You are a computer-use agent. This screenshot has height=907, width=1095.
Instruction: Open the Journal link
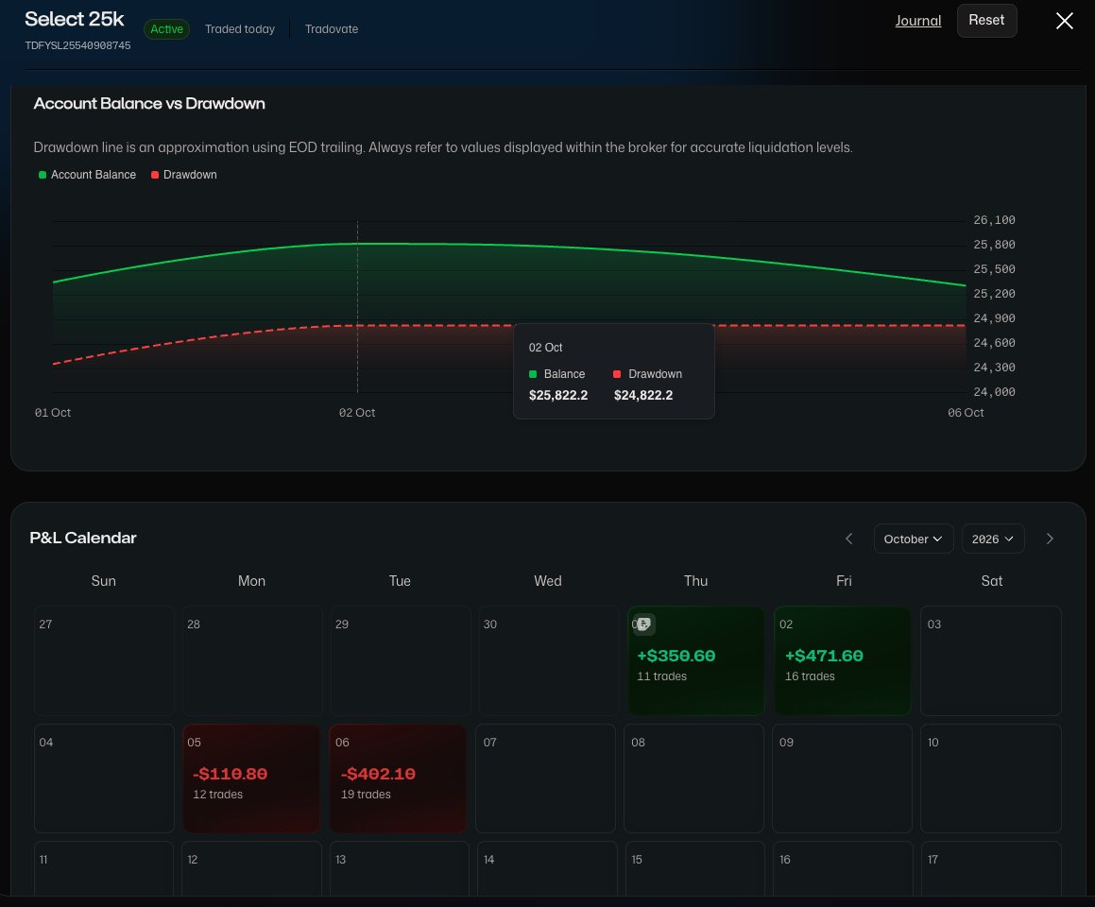917,21
